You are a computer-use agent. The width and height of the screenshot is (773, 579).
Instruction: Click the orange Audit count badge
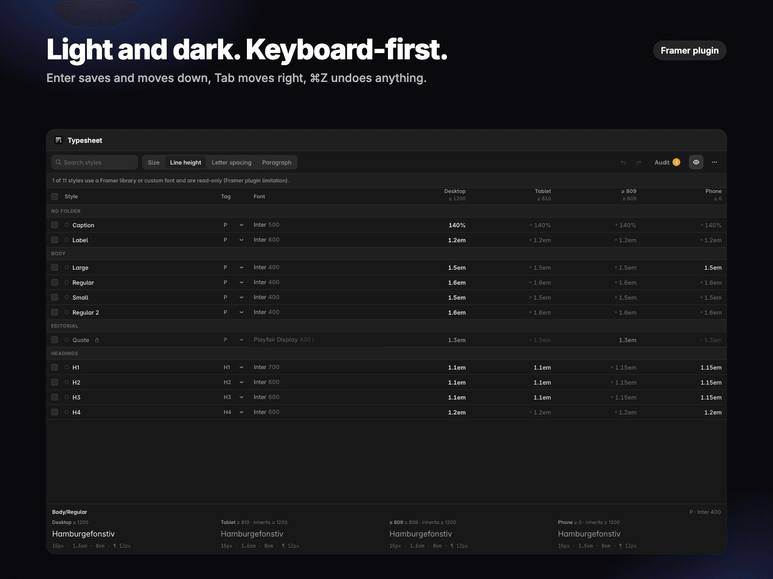pos(676,162)
